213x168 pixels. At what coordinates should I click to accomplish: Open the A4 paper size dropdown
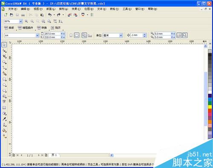pos(37,35)
